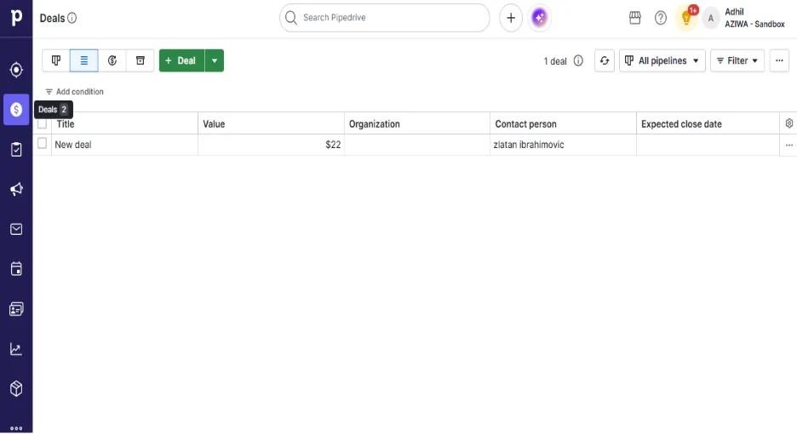Open New deal row ellipsis menu
Viewport: 797px width, 434px height.
(x=788, y=146)
